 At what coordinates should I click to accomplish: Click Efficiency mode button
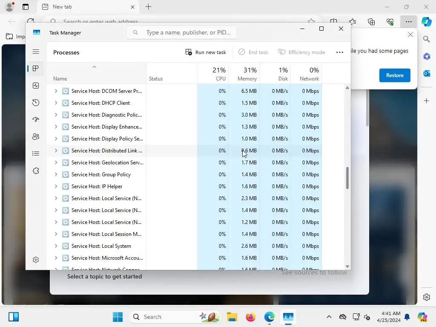click(x=301, y=52)
